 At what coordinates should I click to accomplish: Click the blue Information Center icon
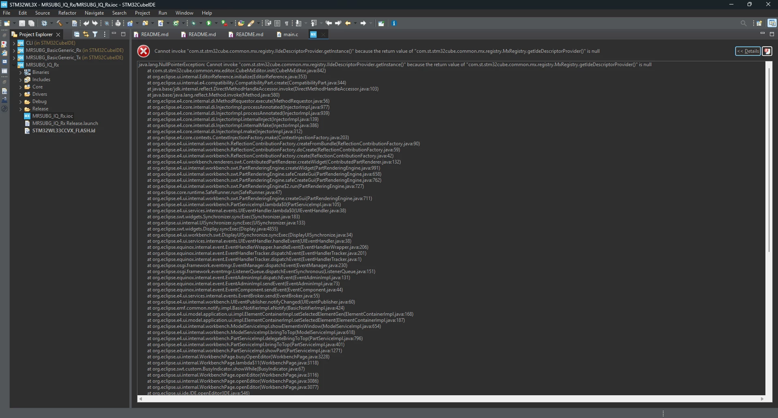(x=394, y=23)
